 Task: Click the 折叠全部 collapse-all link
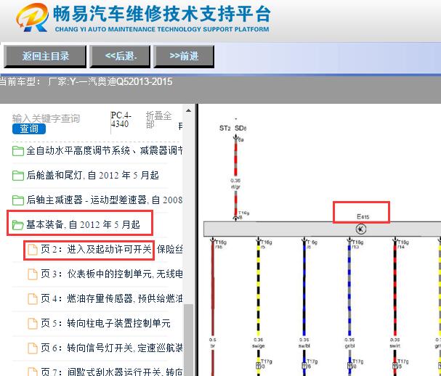(158, 120)
